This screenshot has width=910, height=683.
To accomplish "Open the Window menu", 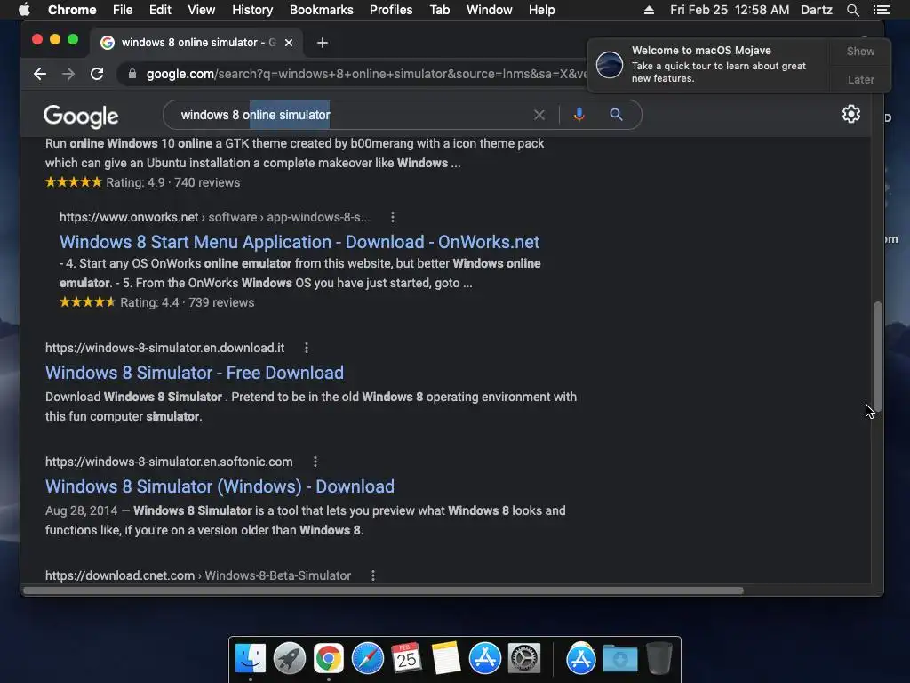I will [x=490, y=10].
